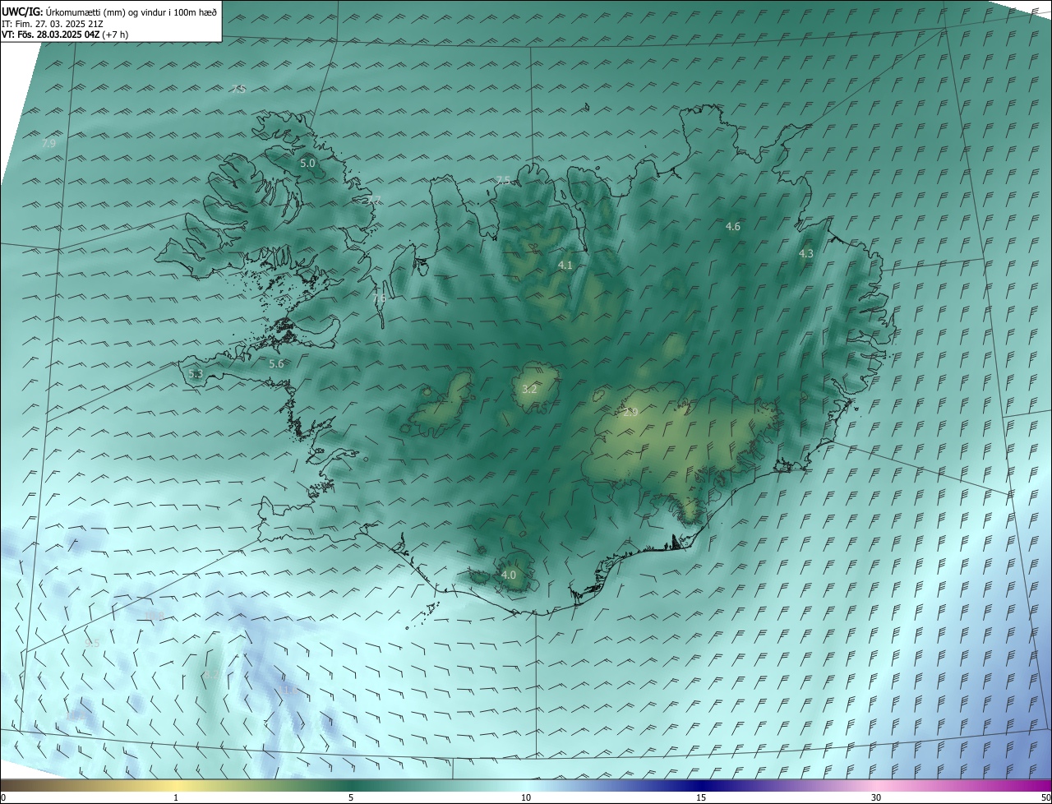
Task: Click the 5.0 value on Drangajökull glacier
Action: 307,164
